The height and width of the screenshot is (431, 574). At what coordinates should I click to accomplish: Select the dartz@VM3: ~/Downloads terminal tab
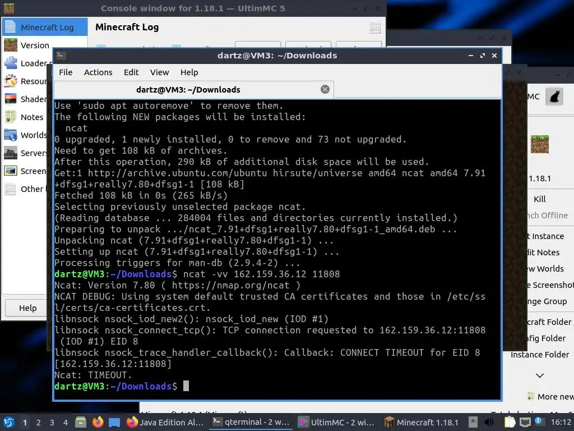tap(193, 90)
